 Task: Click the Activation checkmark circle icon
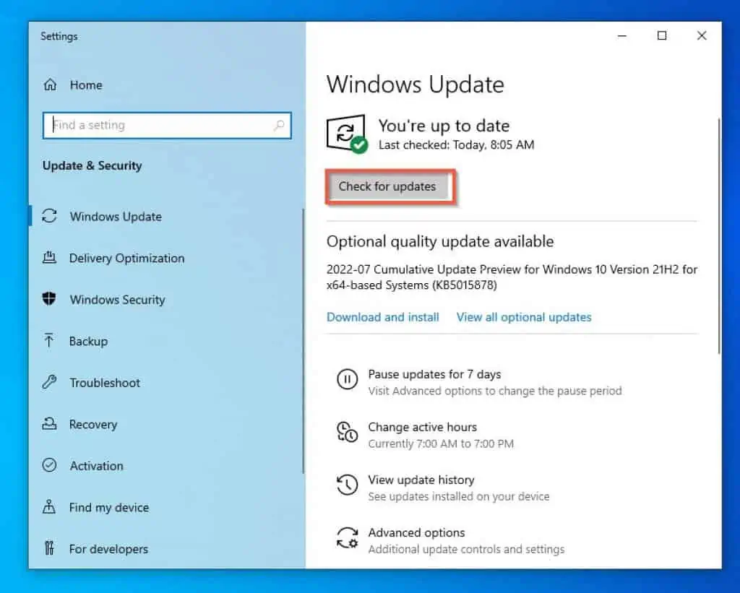[49, 465]
